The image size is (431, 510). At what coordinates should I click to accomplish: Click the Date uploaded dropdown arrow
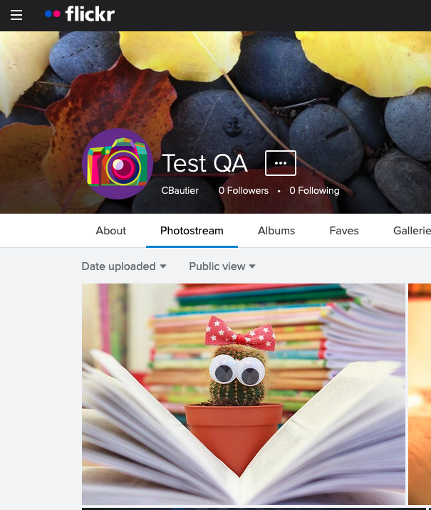click(x=163, y=266)
